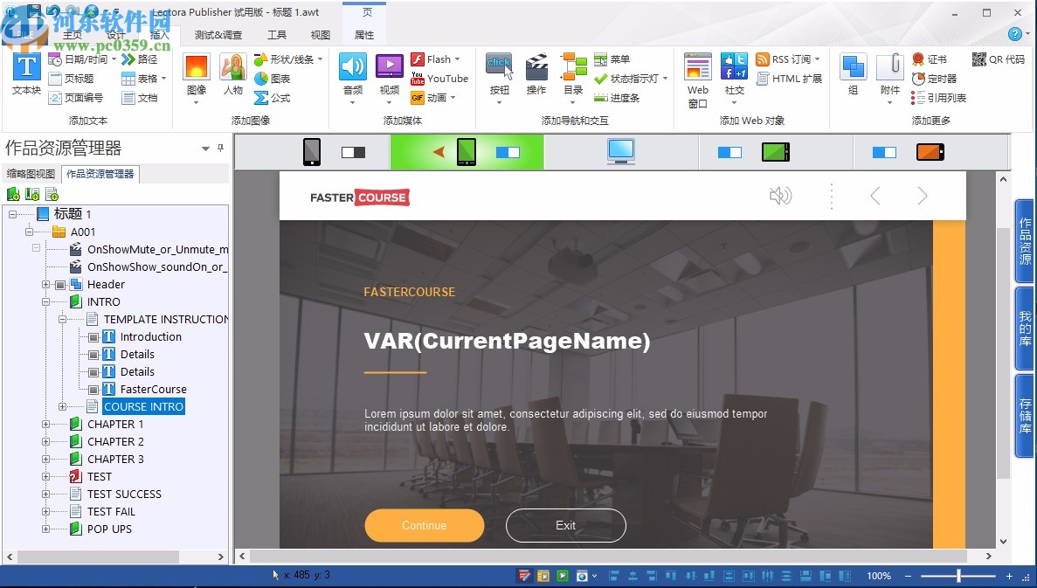Toggle the green tablet portrait view switch
Screen dimensions: 1037x588
click(508, 153)
